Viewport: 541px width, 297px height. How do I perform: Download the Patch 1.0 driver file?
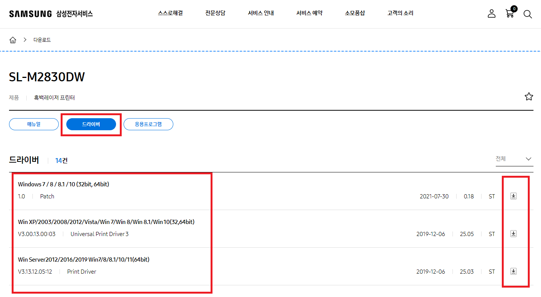pos(513,196)
